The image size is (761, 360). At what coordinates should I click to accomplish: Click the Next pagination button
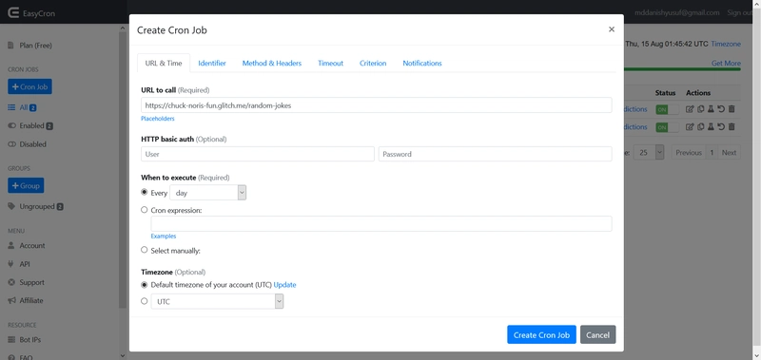point(729,153)
